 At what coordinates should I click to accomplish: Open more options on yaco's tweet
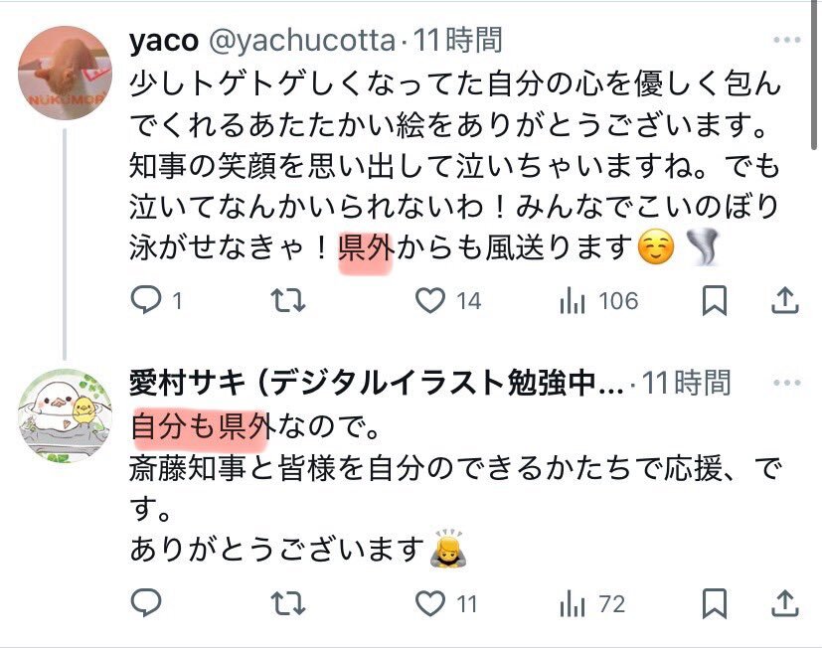click(x=787, y=40)
